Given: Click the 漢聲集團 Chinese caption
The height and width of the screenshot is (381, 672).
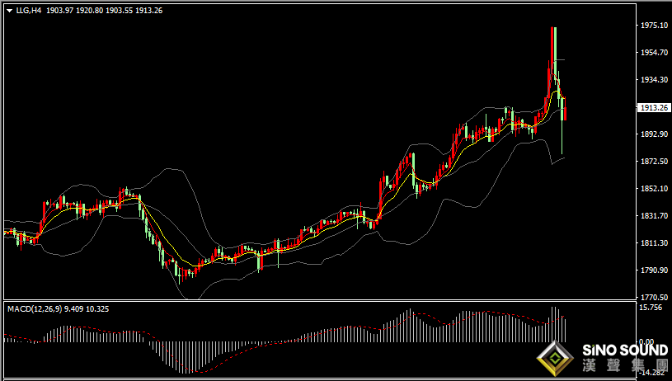Looking at the screenshot, I should pyautogui.click(x=625, y=365).
